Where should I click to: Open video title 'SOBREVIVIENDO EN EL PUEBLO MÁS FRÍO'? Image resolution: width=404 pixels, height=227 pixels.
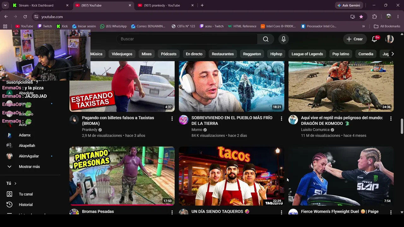(232, 120)
